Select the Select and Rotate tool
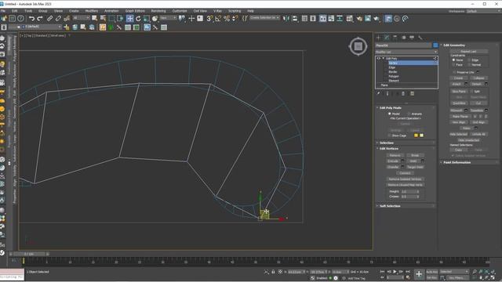The width and height of the screenshot is (502, 282). click(x=138, y=19)
